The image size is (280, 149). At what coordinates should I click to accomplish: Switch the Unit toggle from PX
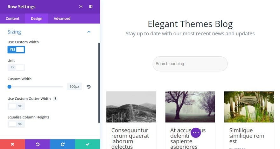coord(16,67)
